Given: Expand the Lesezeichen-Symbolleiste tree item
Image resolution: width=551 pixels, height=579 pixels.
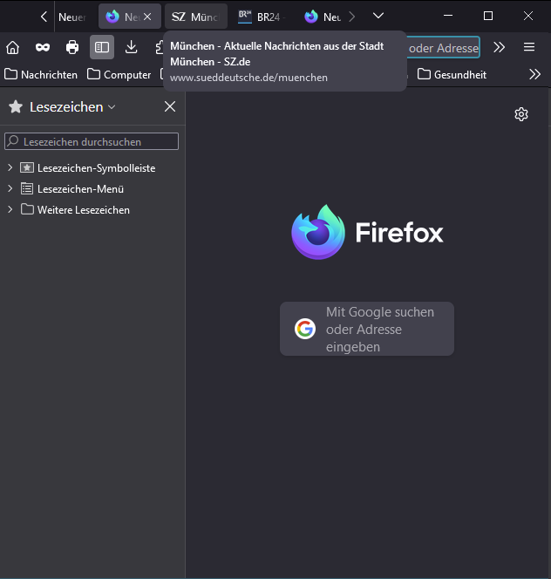Looking at the screenshot, I should [x=10, y=167].
